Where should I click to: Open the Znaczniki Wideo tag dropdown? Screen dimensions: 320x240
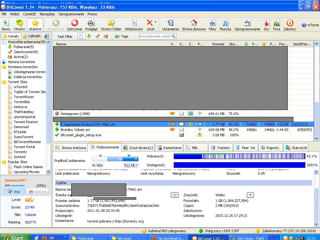pyautogui.click(x=250, y=195)
